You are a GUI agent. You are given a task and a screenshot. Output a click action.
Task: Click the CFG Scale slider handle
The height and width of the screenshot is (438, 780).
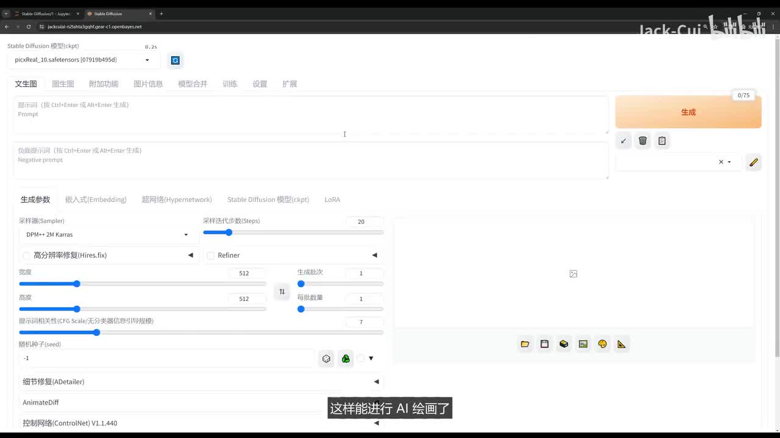[96, 332]
